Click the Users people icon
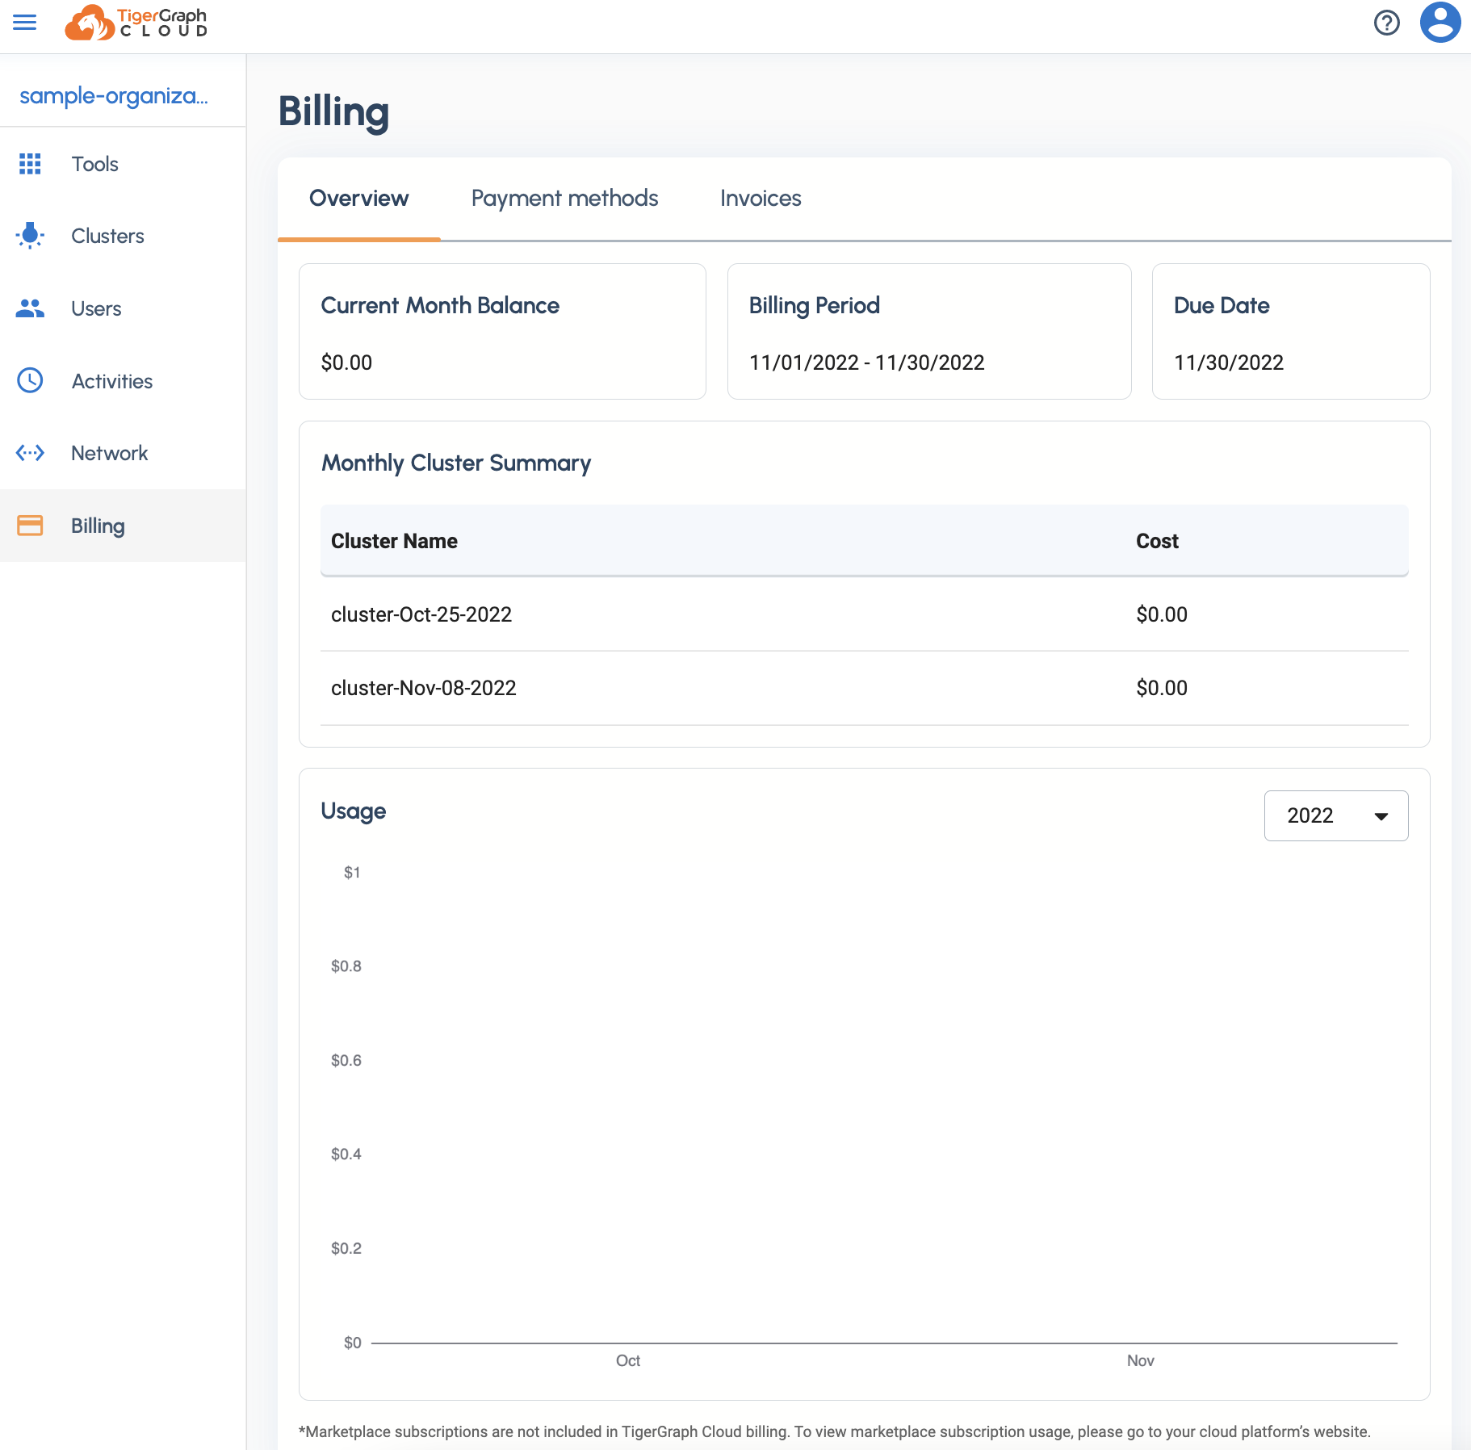 click(x=30, y=308)
